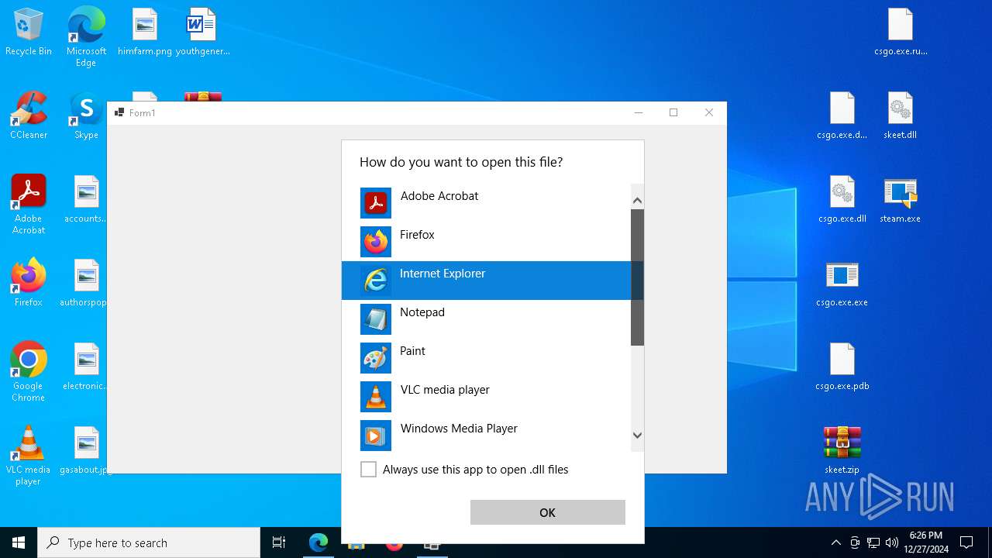Select csgo.exe.dll file on desktop

[x=842, y=199]
